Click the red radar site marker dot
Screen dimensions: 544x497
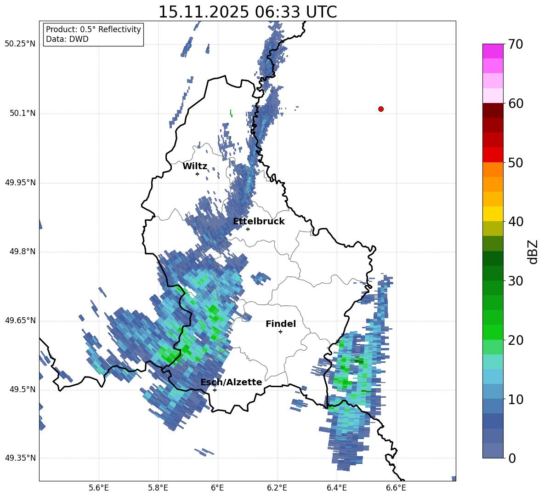[381, 109]
